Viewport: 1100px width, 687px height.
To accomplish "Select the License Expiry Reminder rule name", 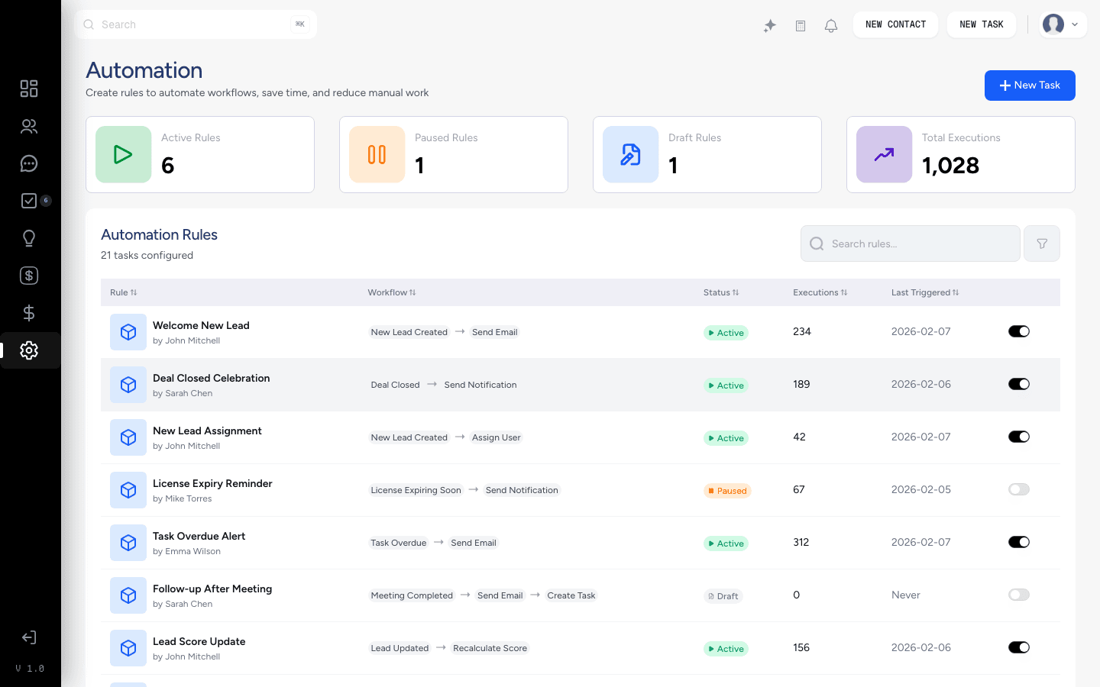I will pos(212,483).
